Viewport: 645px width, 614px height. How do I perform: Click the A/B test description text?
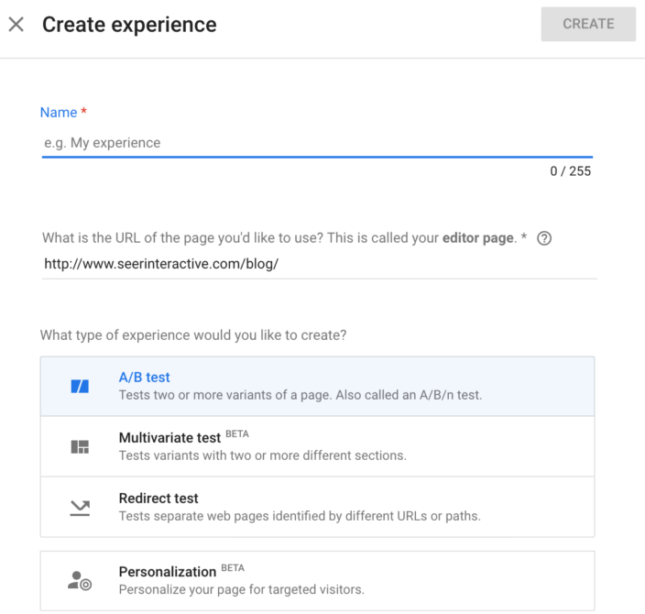(x=300, y=396)
